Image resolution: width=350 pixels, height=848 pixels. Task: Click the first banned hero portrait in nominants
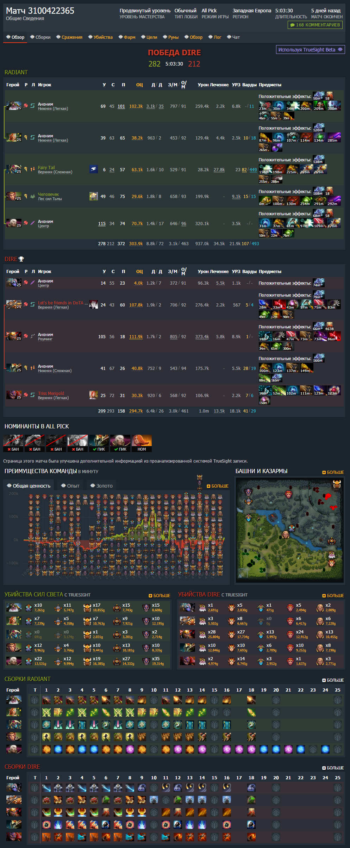pos(13,440)
